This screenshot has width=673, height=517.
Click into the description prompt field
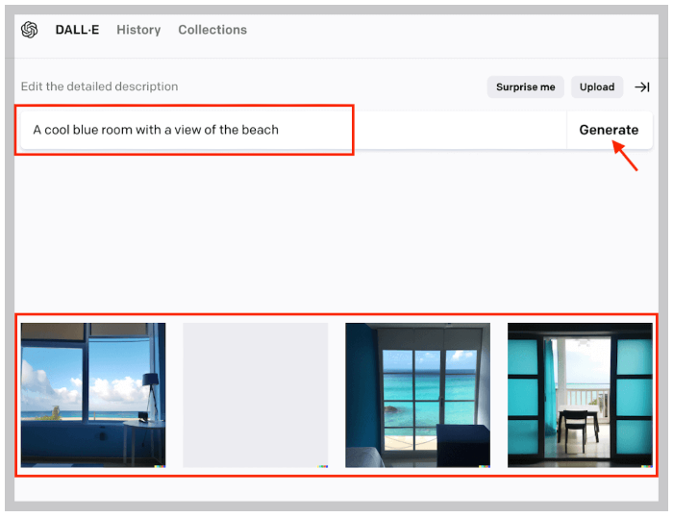coord(293,130)
